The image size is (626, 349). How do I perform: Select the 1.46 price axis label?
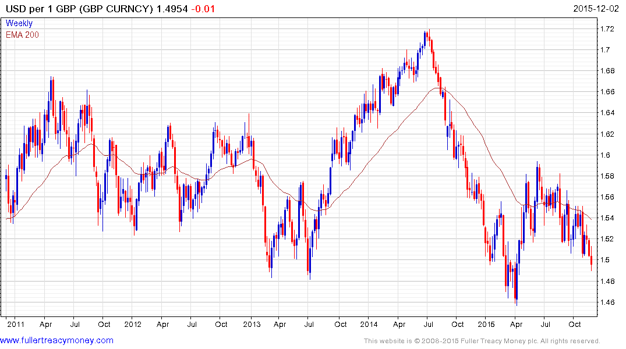(x=607, y=302)
